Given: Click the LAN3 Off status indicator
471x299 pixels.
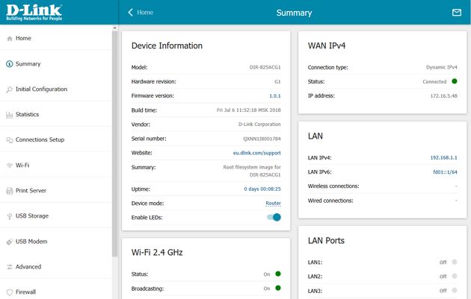Looking at the screenshot, I should coord(455,290).
